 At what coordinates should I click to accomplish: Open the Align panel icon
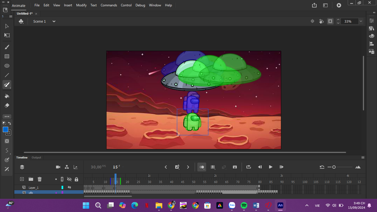click(371, 44)
